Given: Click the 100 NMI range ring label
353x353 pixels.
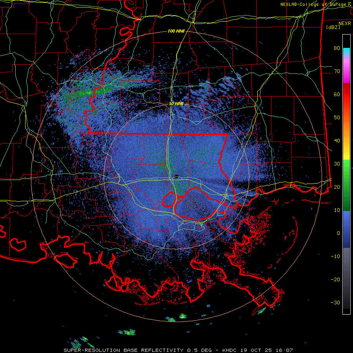Looking at the screenshot, I should pos(176,31).
